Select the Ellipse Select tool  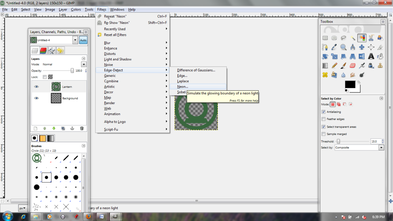tap(334, 38)
